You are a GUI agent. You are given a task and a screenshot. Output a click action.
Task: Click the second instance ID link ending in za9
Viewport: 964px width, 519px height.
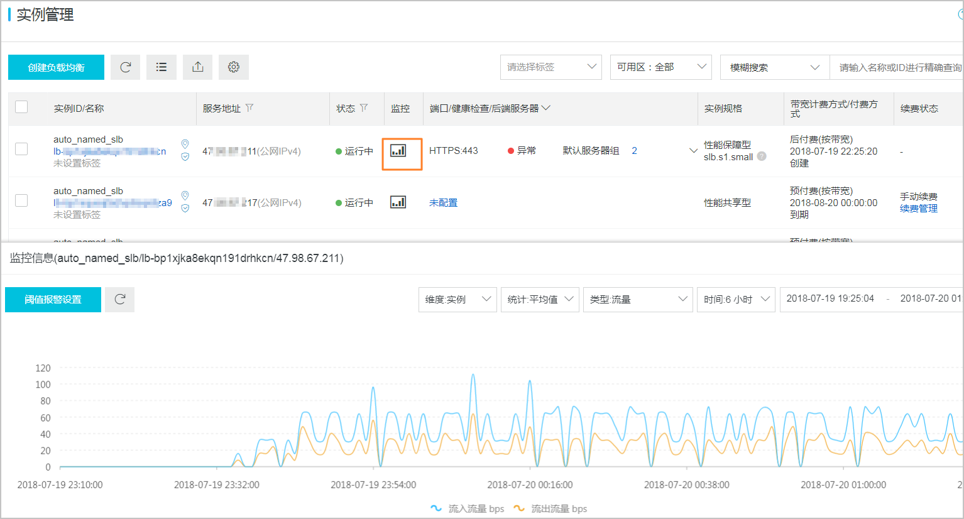pos(112,203)
